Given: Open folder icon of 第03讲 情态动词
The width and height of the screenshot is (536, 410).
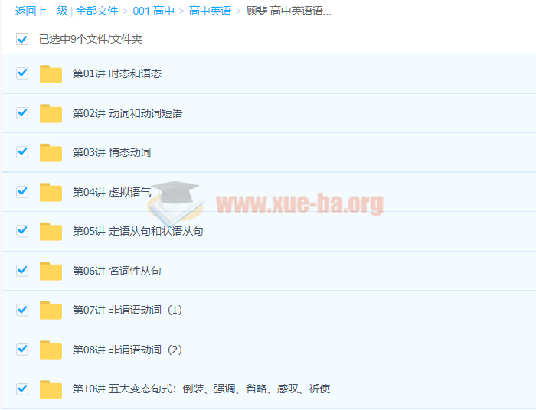Looking at the screenshot, I should click(x=51, y=153).
